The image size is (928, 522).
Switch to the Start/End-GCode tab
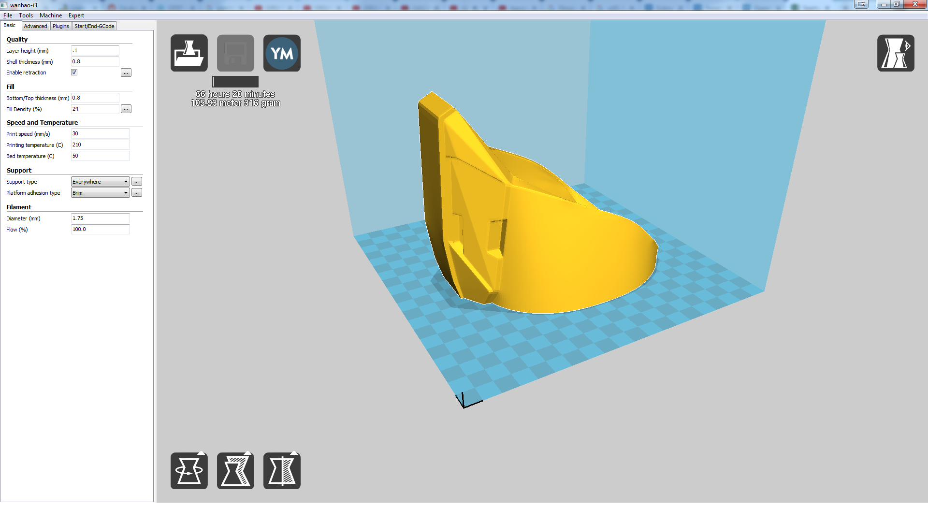(94, 26)
